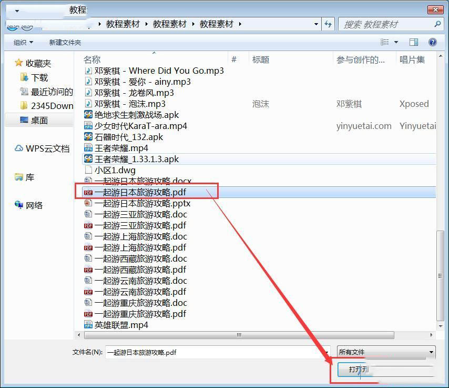Select 小区1.dwg file icon
The height and width of the screenshot is (388, 449).
pos(88,170)
